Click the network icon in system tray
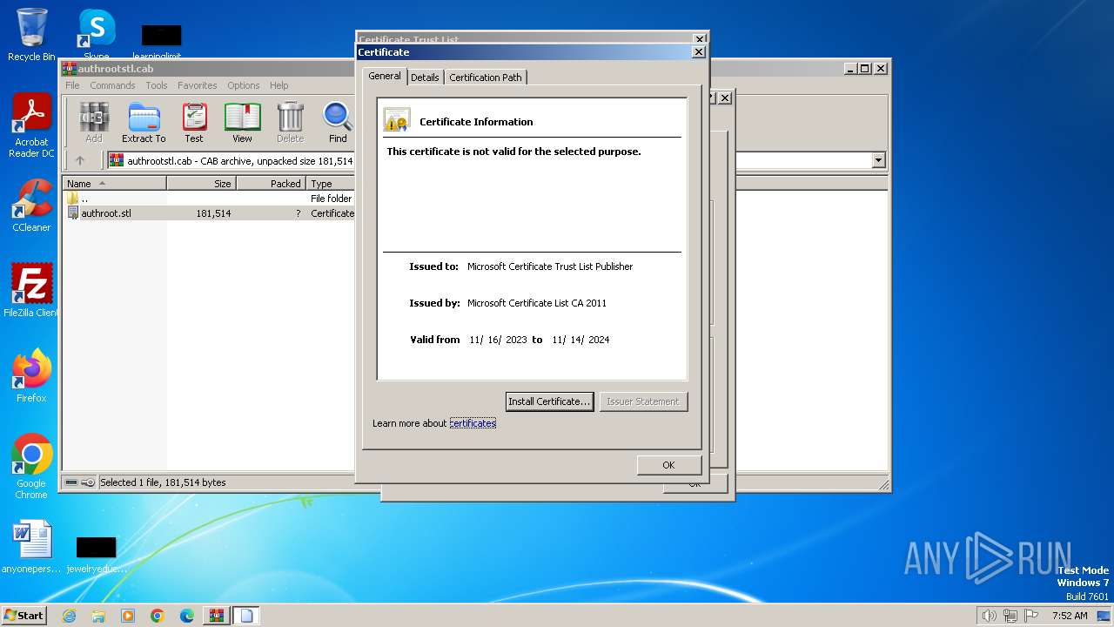Image resolution: width=1114 pixels, height=627 pixels. [x=1010, y=616]
